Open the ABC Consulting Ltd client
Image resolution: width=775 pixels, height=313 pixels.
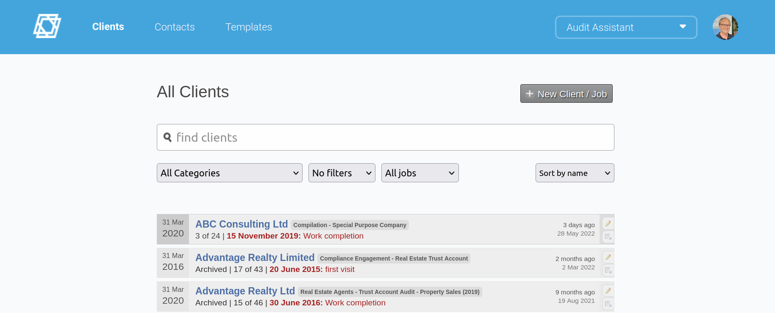click(242, 224)
